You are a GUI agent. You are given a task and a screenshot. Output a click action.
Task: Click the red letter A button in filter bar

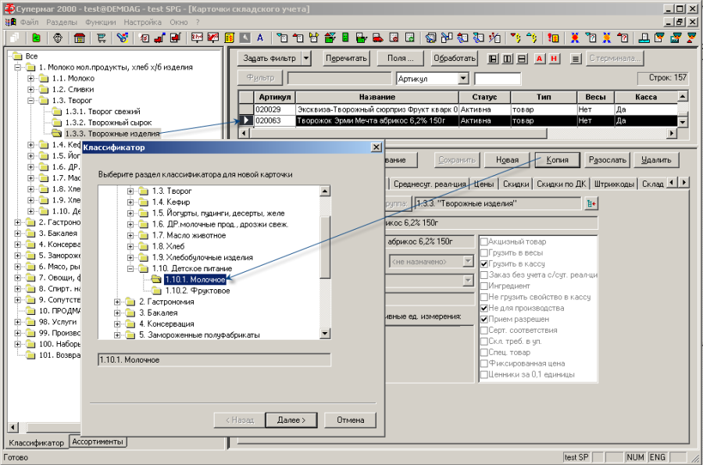tap(539, 59)
